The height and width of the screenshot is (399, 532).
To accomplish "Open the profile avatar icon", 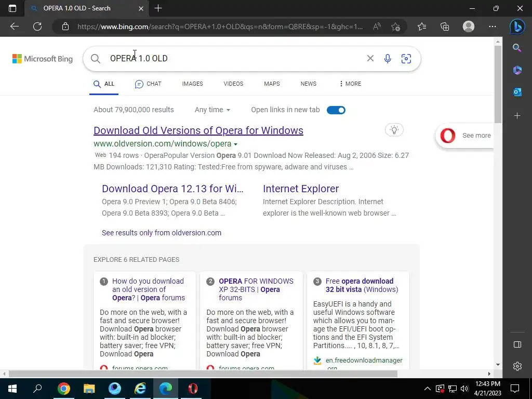I will [469, 26].
